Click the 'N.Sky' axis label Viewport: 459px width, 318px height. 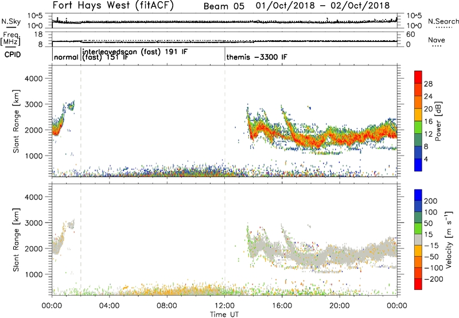(x=11, y=21)
